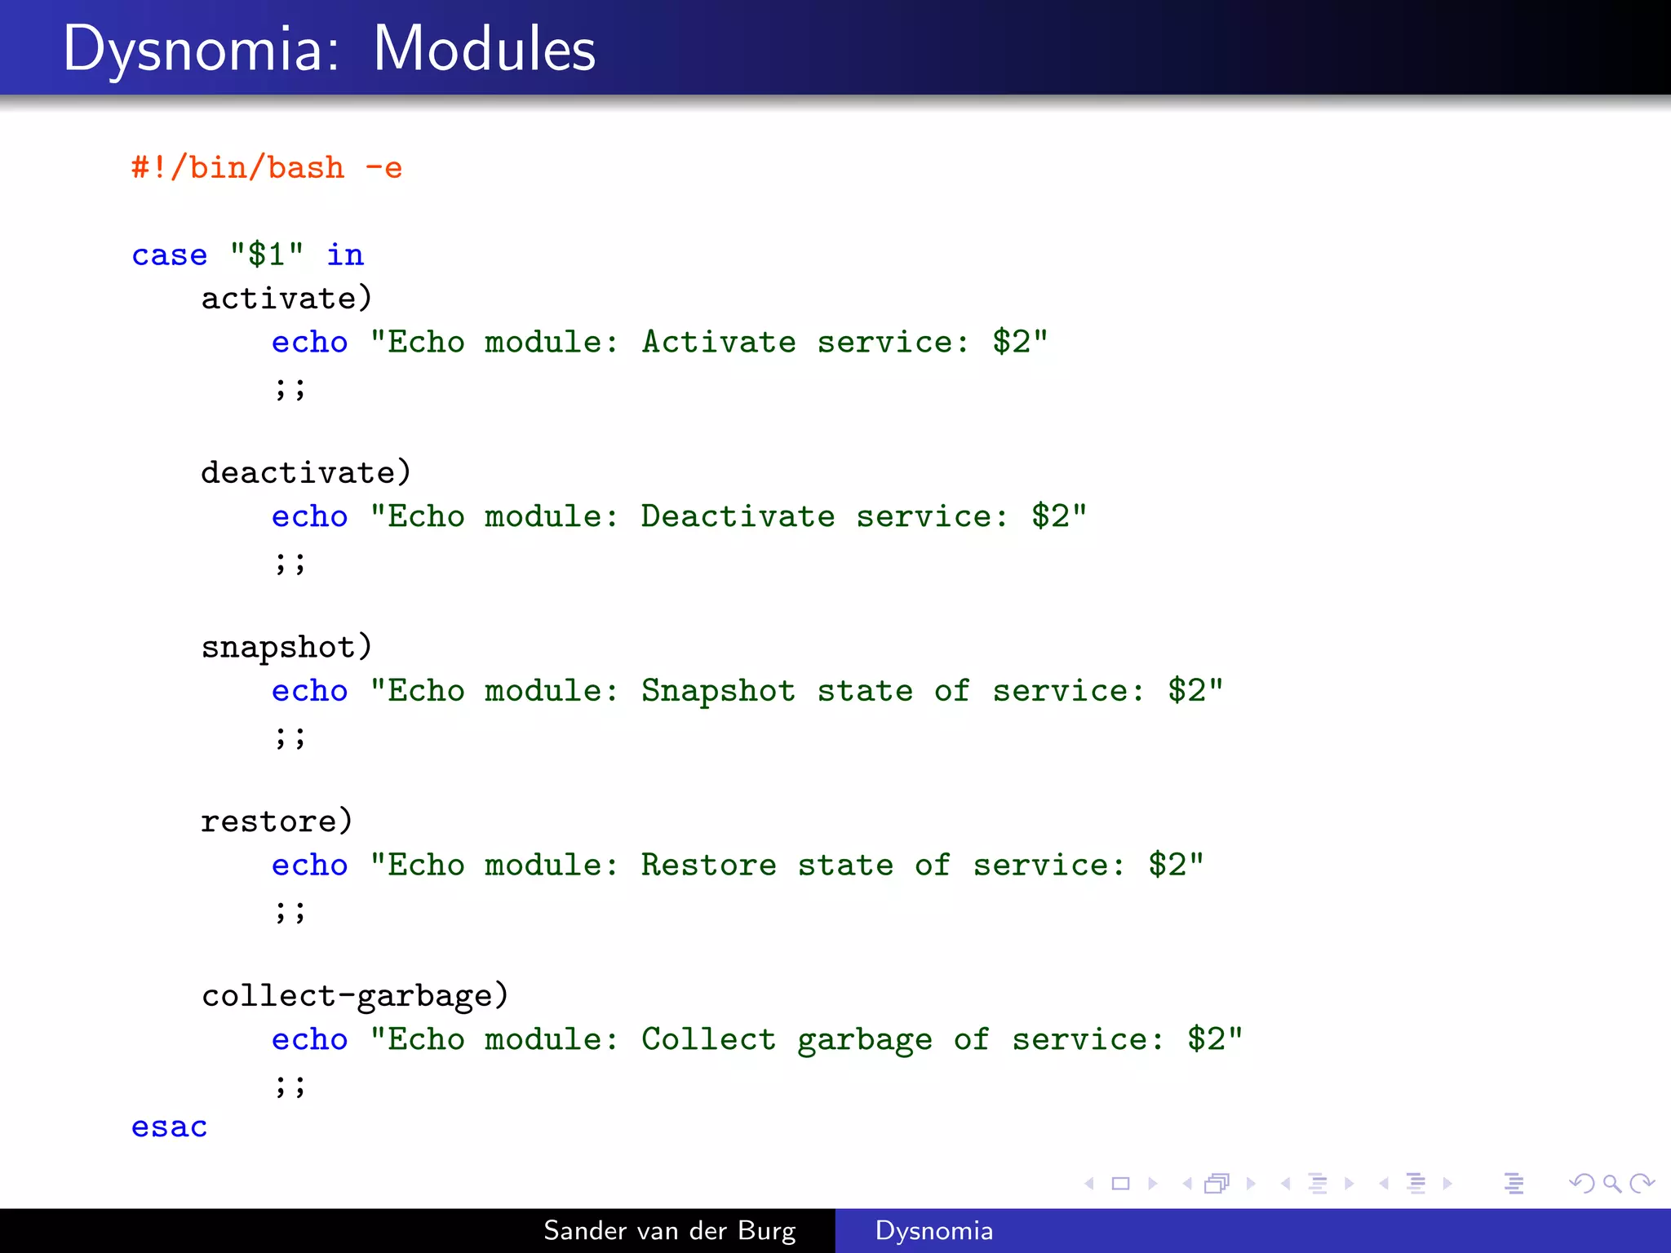Click the 'collect-garbage)' case label
Image resolution: width=1671 pixels, height=1253 pixels.
pos(355,996)
